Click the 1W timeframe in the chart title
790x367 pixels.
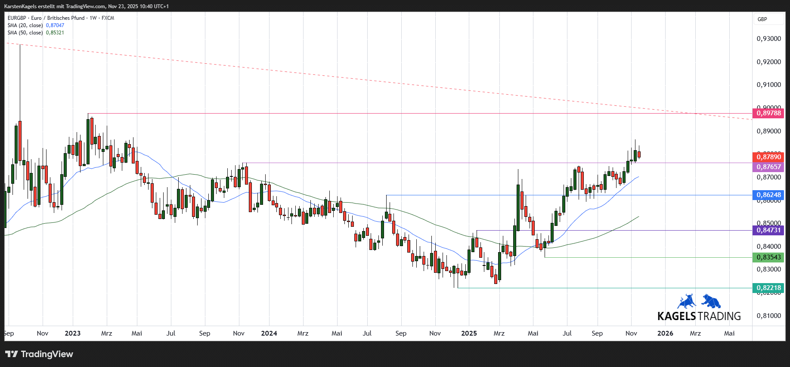[93, 18]
